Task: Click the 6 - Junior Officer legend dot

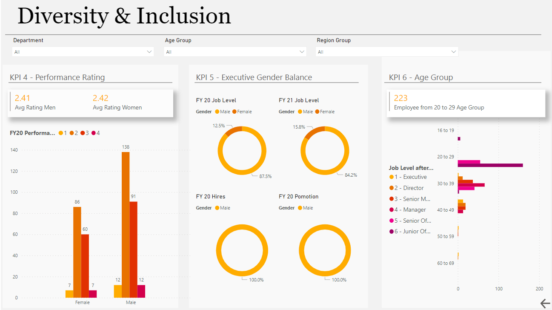Action: pos(392,232)
